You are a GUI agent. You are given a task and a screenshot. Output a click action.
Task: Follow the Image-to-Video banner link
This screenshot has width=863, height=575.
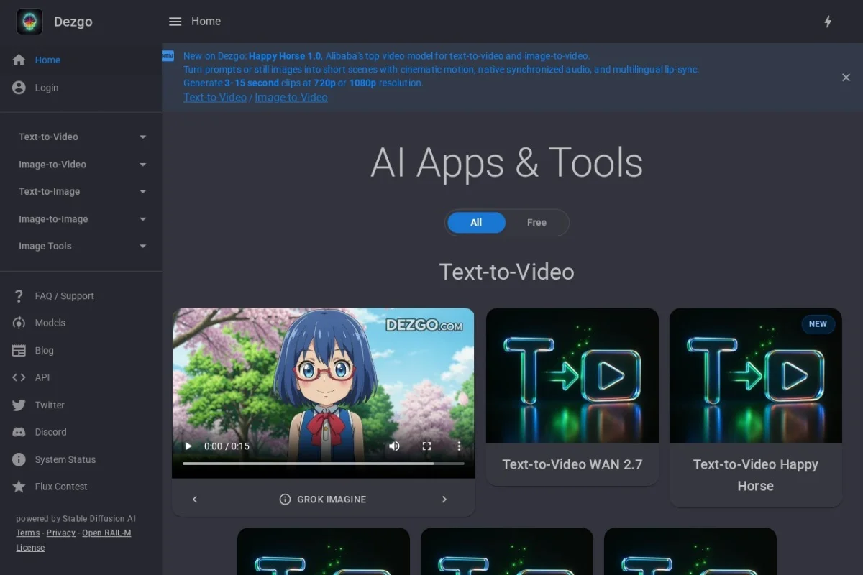pos(291,98)
